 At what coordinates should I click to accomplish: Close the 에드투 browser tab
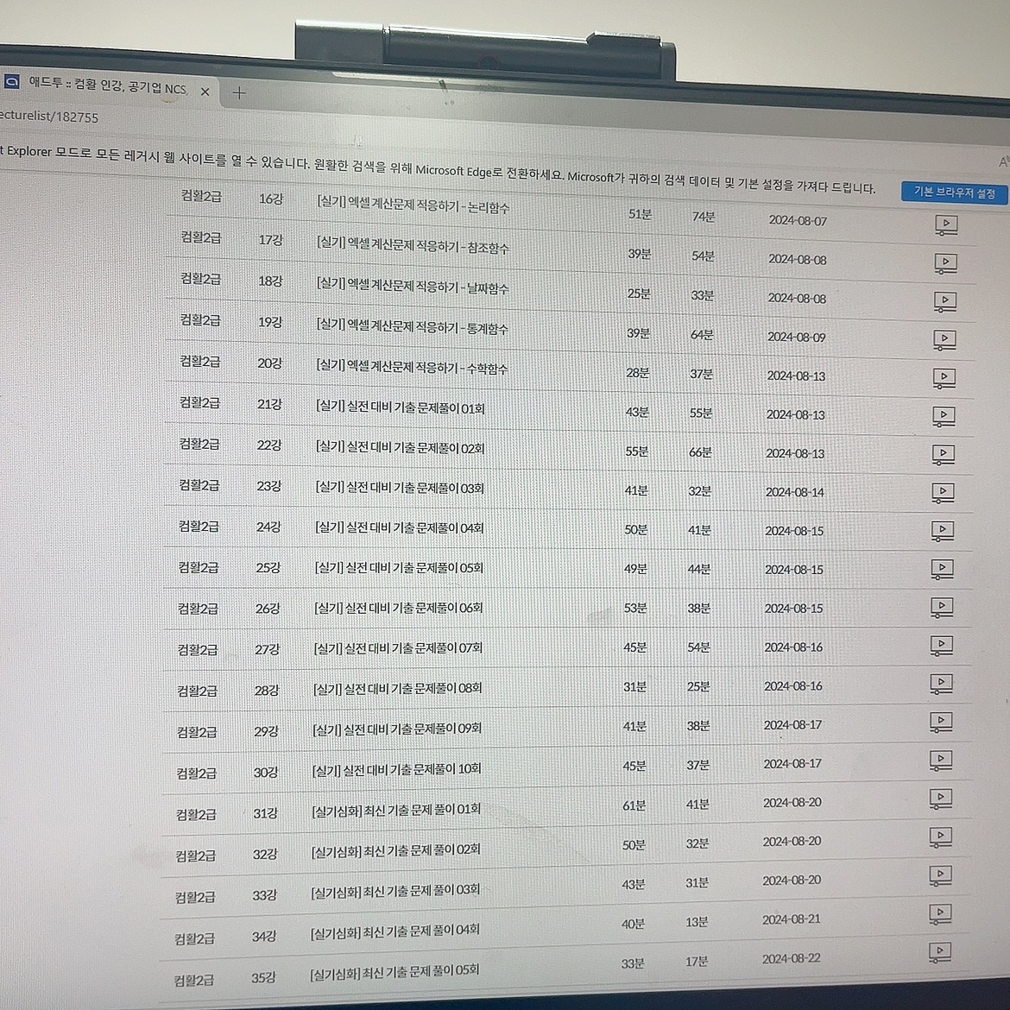pos(205,92)
